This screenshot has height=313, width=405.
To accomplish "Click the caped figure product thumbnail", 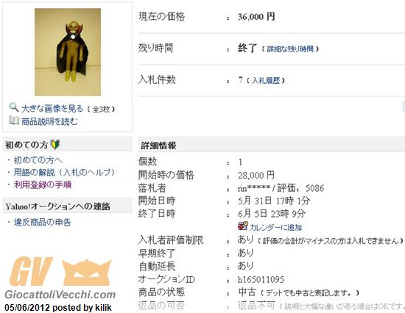I will point(68,52).
